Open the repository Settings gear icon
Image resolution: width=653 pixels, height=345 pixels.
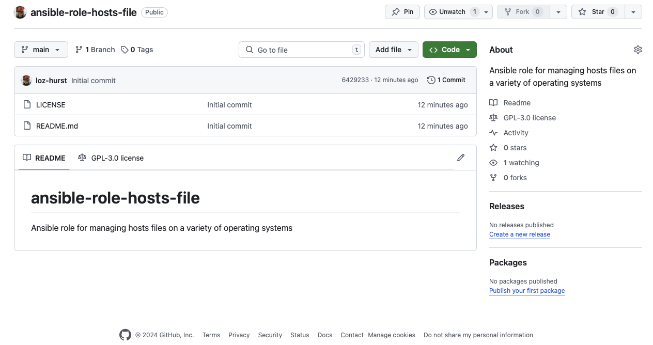coord(638,49)
